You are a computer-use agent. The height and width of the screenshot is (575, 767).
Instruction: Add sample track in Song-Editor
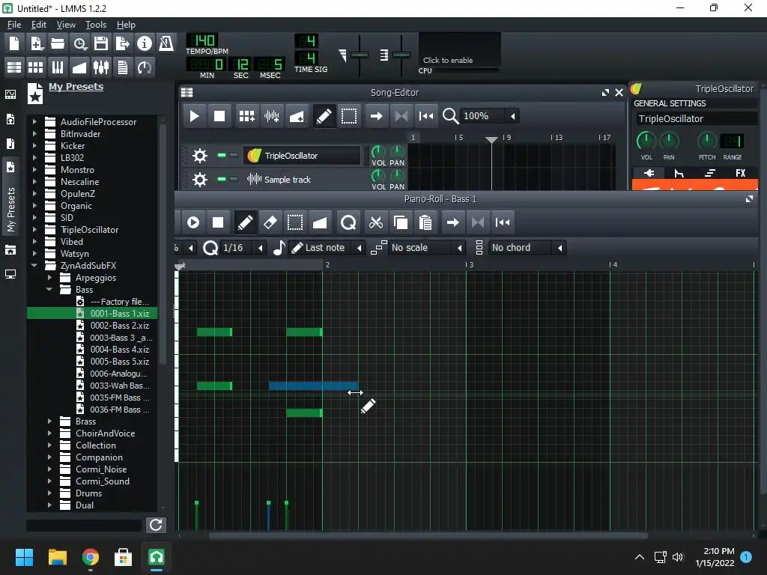tap(271, 116)
